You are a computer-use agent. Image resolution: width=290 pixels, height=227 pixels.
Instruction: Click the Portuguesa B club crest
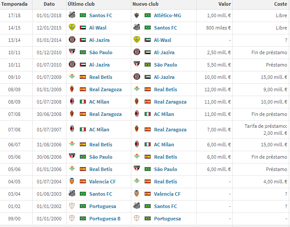[72, 219]
